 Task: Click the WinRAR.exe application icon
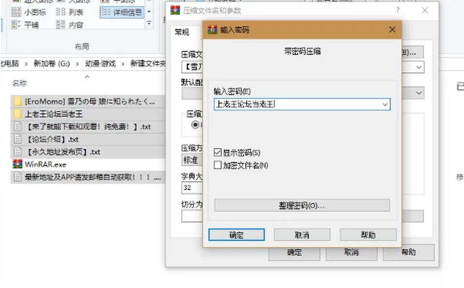click(17, 164)
